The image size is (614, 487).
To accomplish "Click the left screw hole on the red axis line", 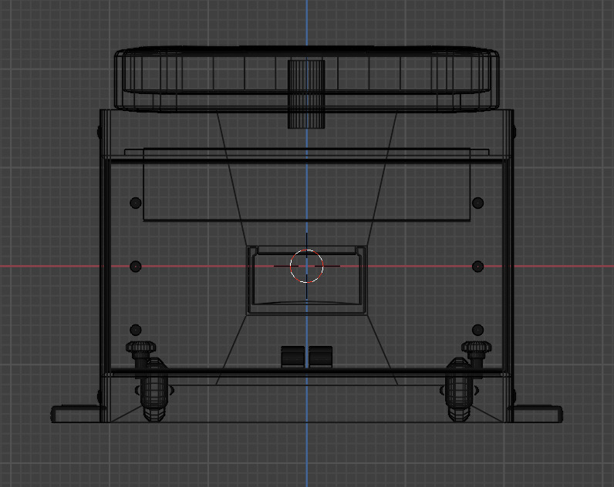I will click(136, 267).
